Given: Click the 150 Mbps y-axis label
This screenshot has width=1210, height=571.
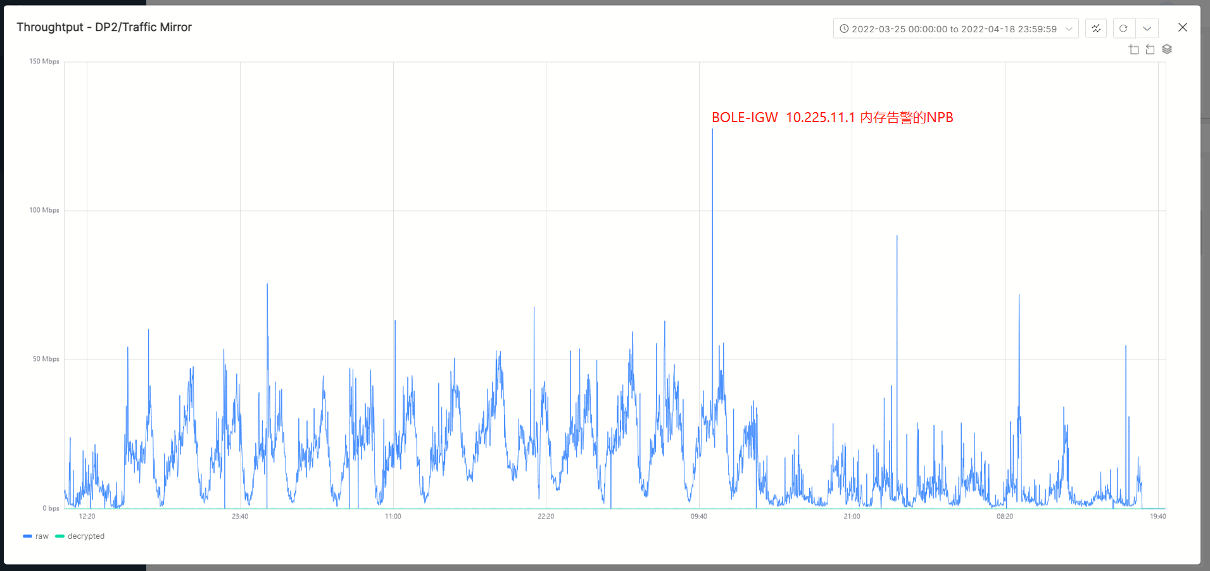Looking at the screenshot, I should tap(44, 61).
